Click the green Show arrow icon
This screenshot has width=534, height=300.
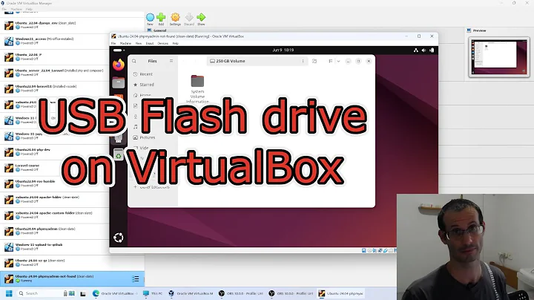tap(201, 17)
